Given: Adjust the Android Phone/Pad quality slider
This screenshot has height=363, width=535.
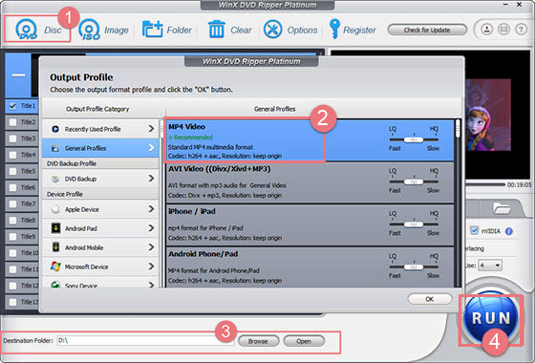Looking at the screenshot, I should tap(414, 267).
